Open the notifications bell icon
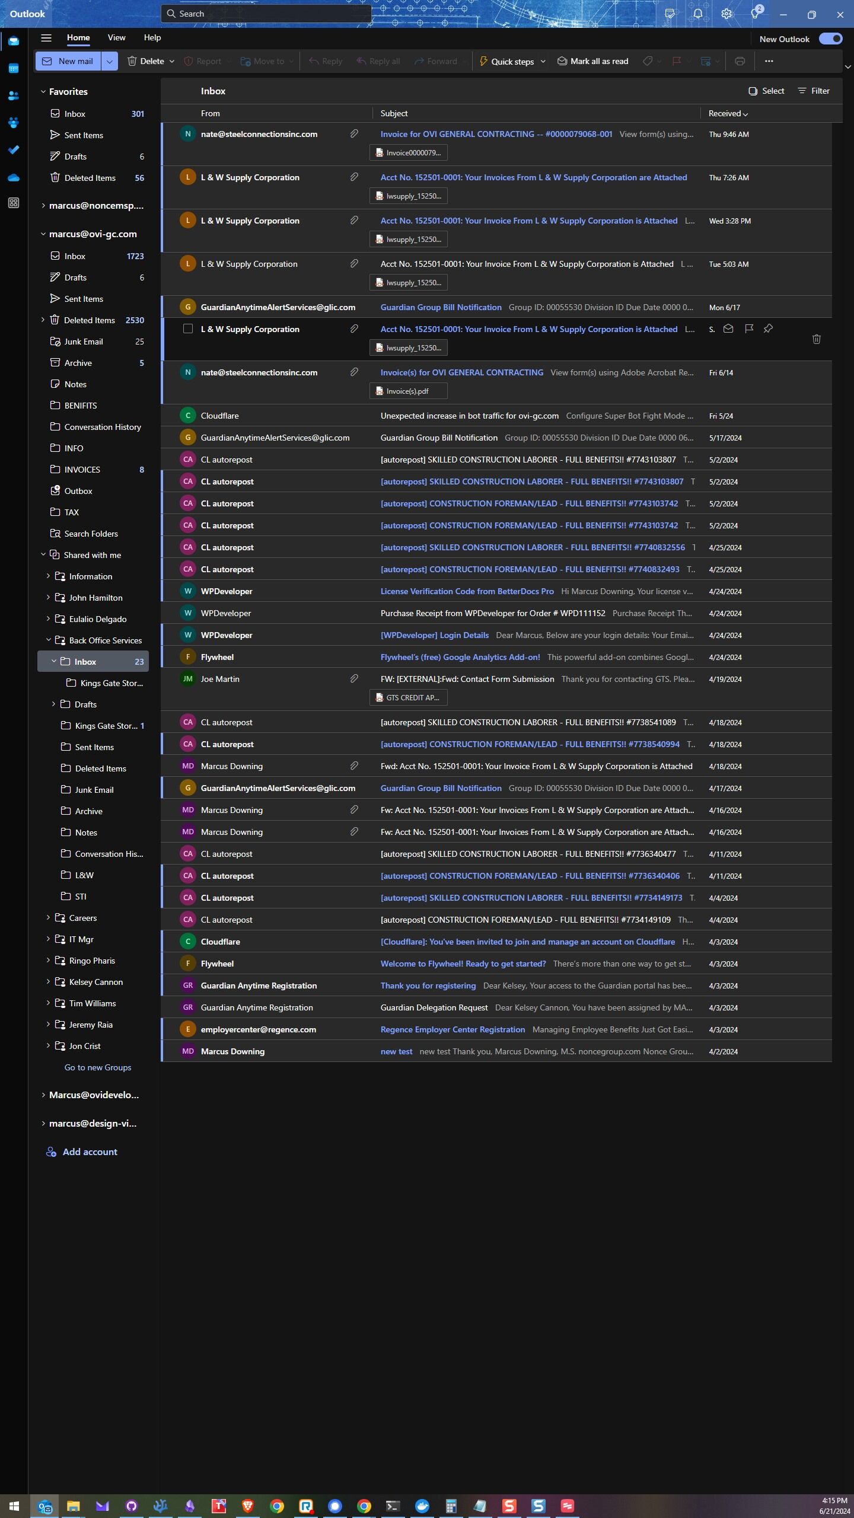 coord(698,14)
